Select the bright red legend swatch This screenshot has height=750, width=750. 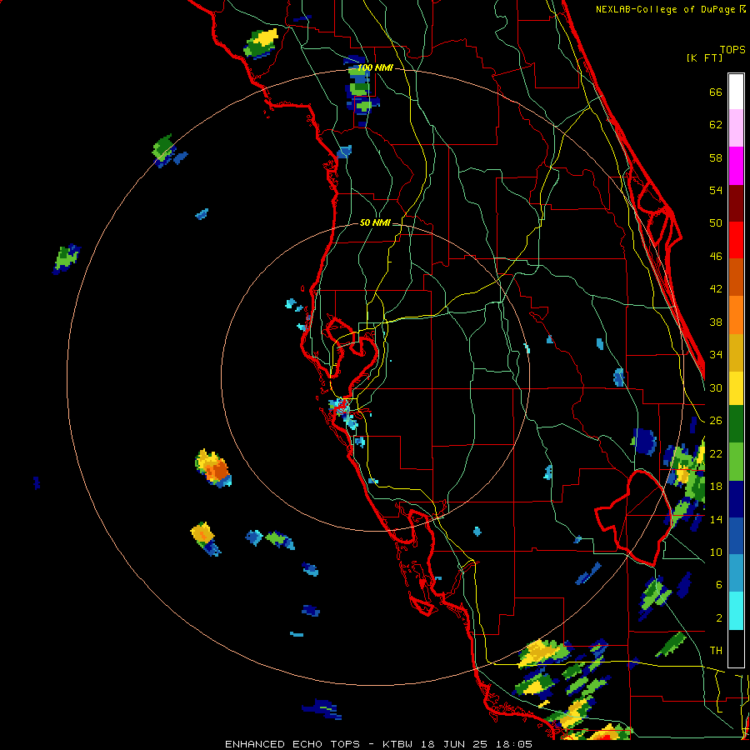point(736,240)
